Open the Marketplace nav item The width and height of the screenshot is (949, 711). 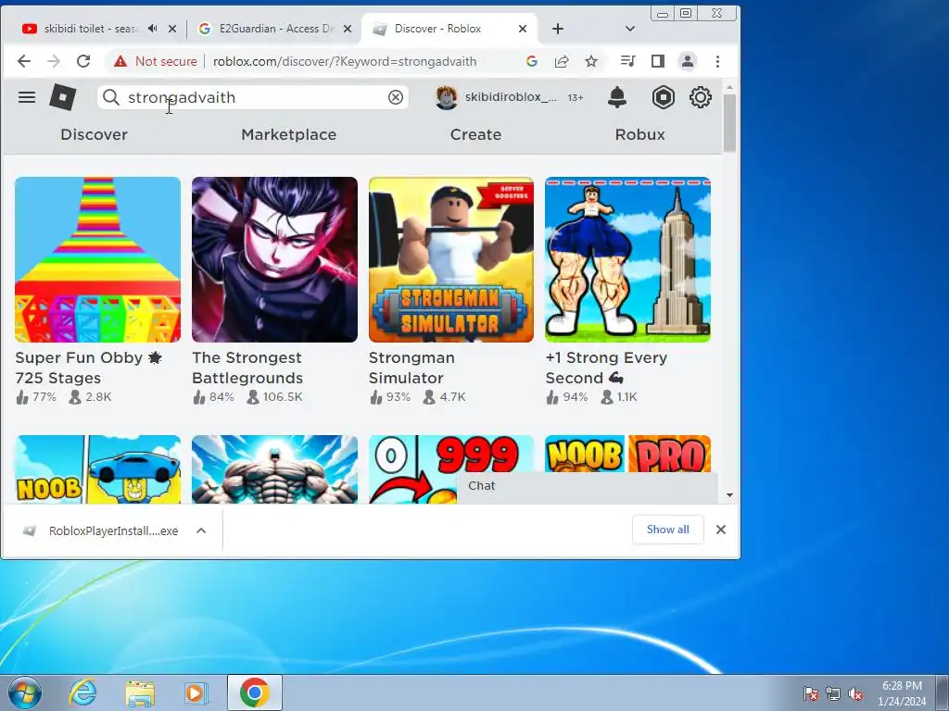point(289,134)
